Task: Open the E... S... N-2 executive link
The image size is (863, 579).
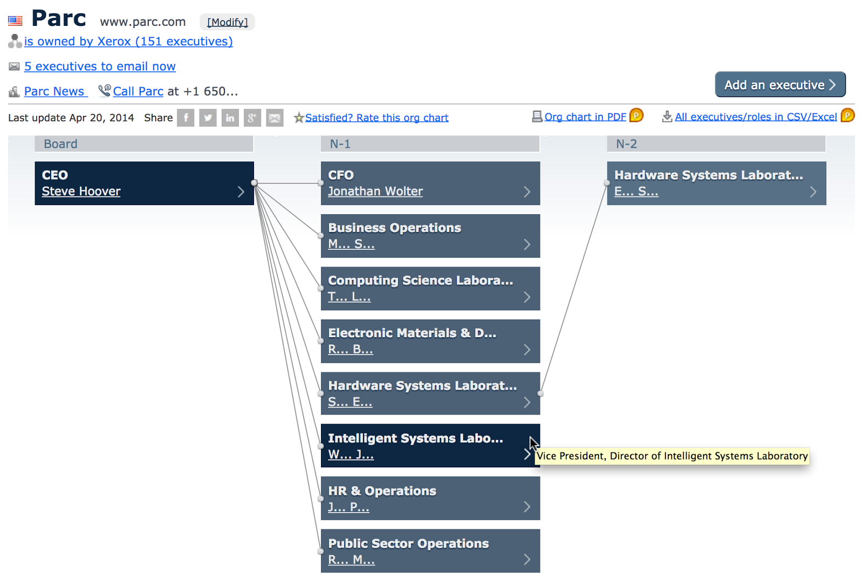Action: 636,192
